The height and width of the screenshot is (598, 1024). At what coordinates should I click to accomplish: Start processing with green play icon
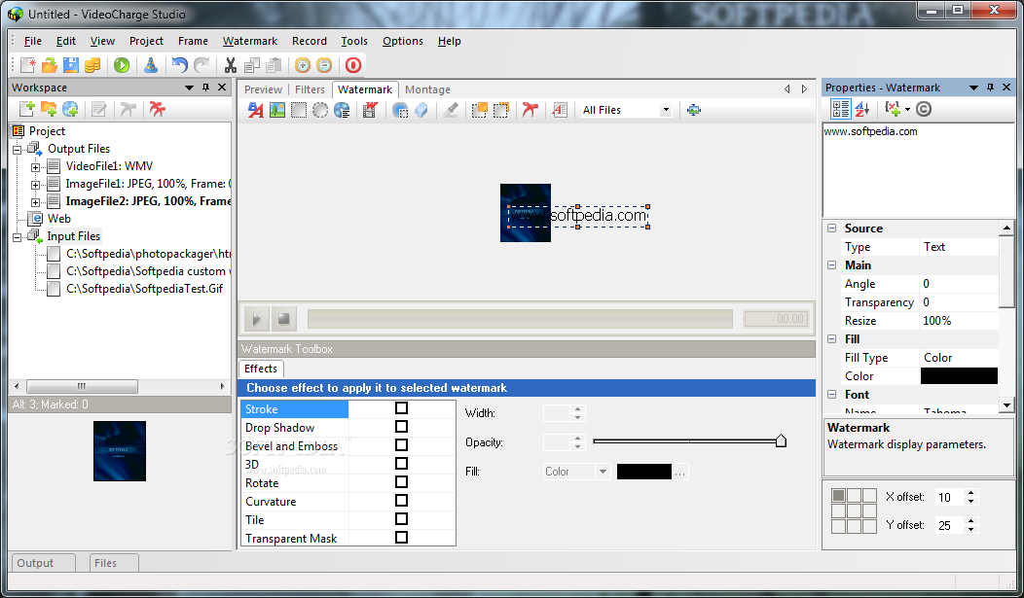coord(122,65)
